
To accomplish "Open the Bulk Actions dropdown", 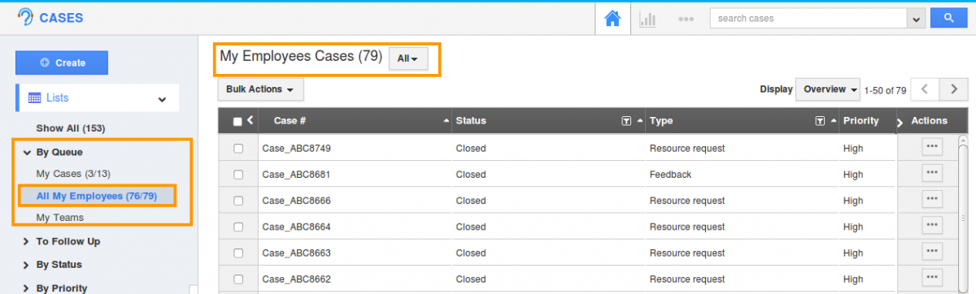I will [260, 89].
